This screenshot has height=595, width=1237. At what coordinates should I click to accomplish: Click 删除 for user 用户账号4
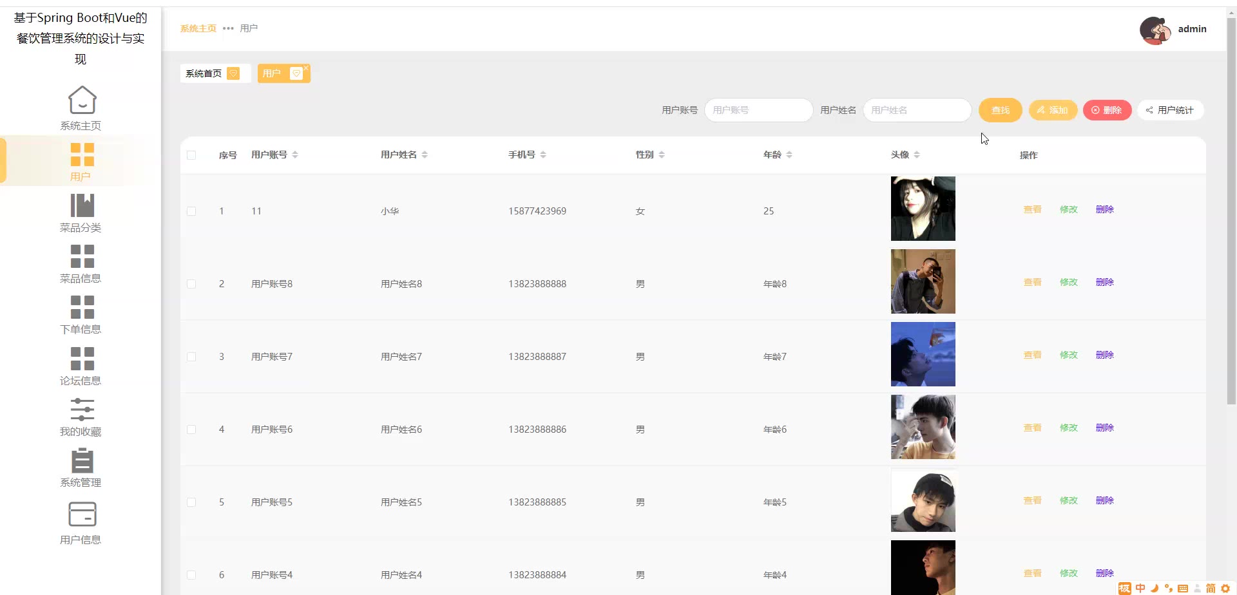[1104, 573]
